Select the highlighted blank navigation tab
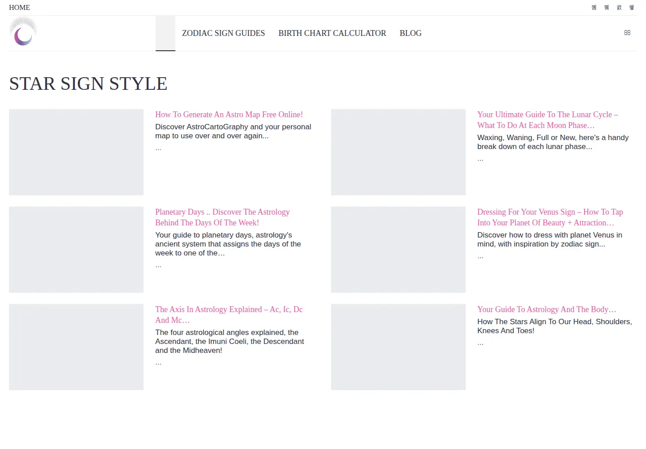Screen dimensions: 646x449 point(166,33)
